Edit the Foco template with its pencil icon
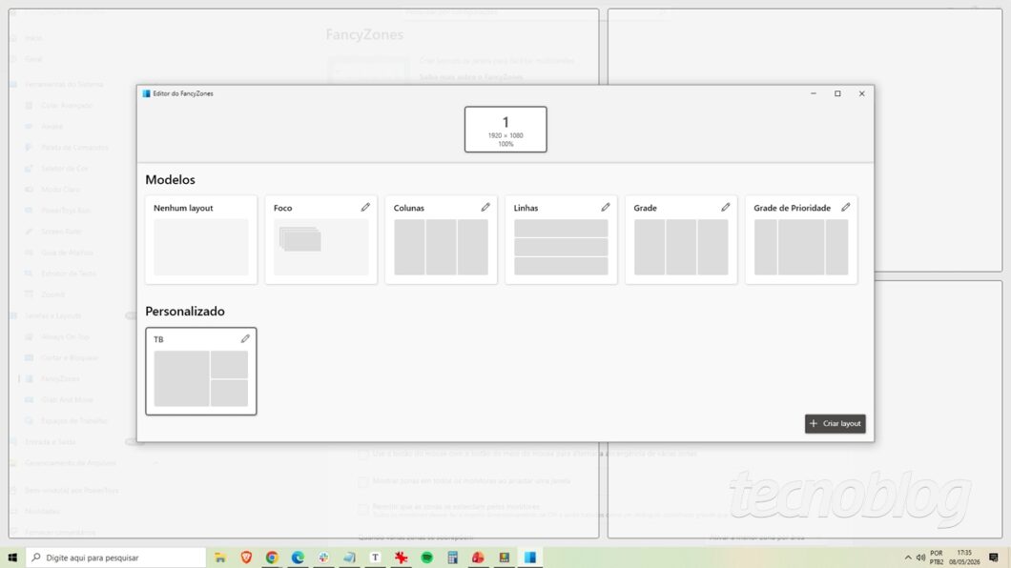Image resolution: width=1011 pixels, height=568 pixels. (365, 208)
